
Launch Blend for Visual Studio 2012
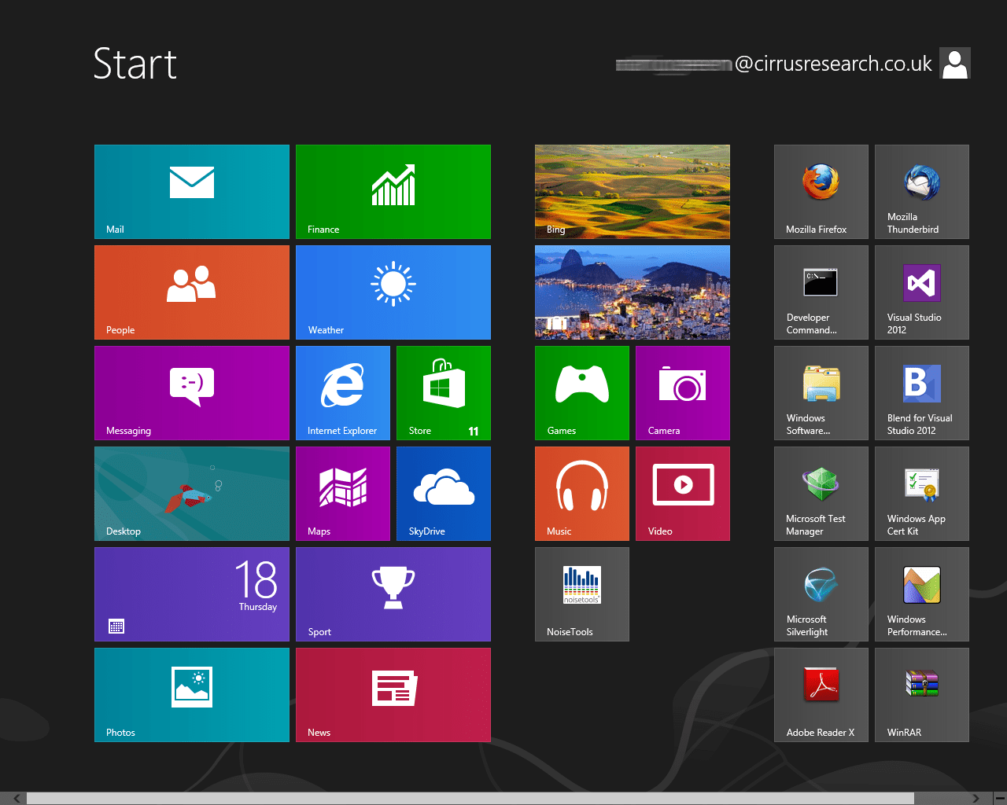922,393
